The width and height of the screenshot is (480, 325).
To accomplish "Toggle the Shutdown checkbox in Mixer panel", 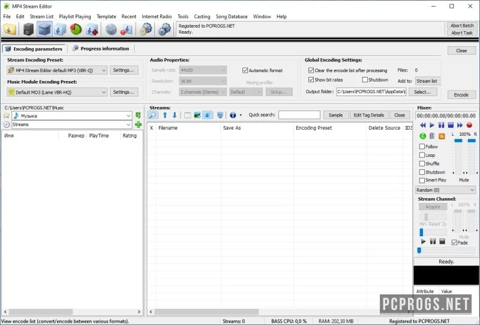I will coord(422,172).
